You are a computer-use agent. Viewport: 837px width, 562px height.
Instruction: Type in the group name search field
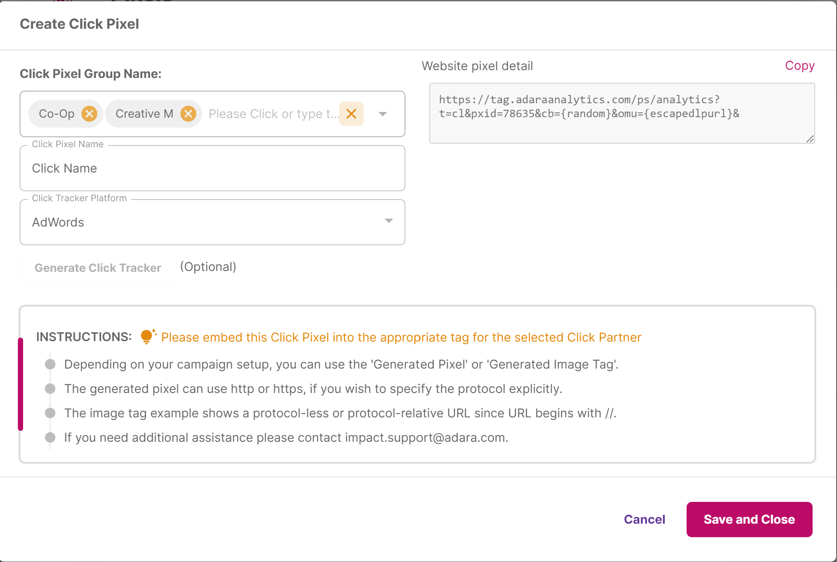[x=272, y=114]
